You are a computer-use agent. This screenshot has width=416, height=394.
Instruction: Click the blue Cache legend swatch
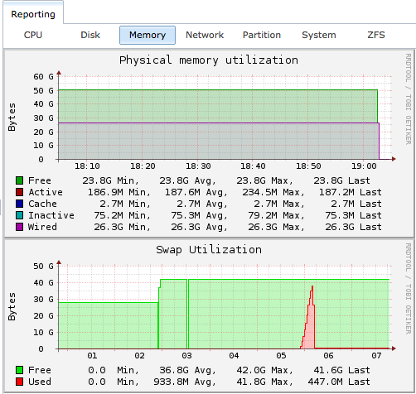tap(19, 204)
